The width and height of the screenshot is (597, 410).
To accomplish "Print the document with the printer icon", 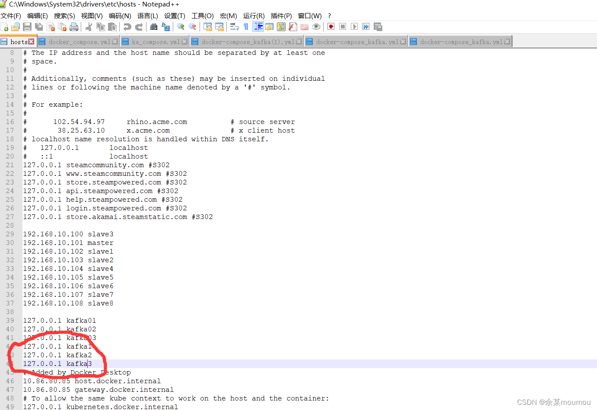I will (74, 27).
